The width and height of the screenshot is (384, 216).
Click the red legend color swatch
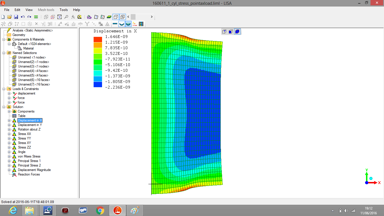(x=98, y=39)
